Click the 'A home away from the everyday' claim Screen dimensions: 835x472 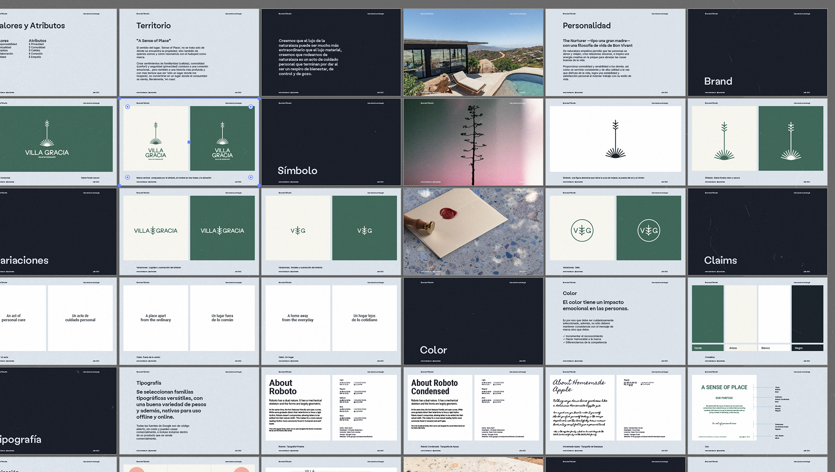click(298, 318)
